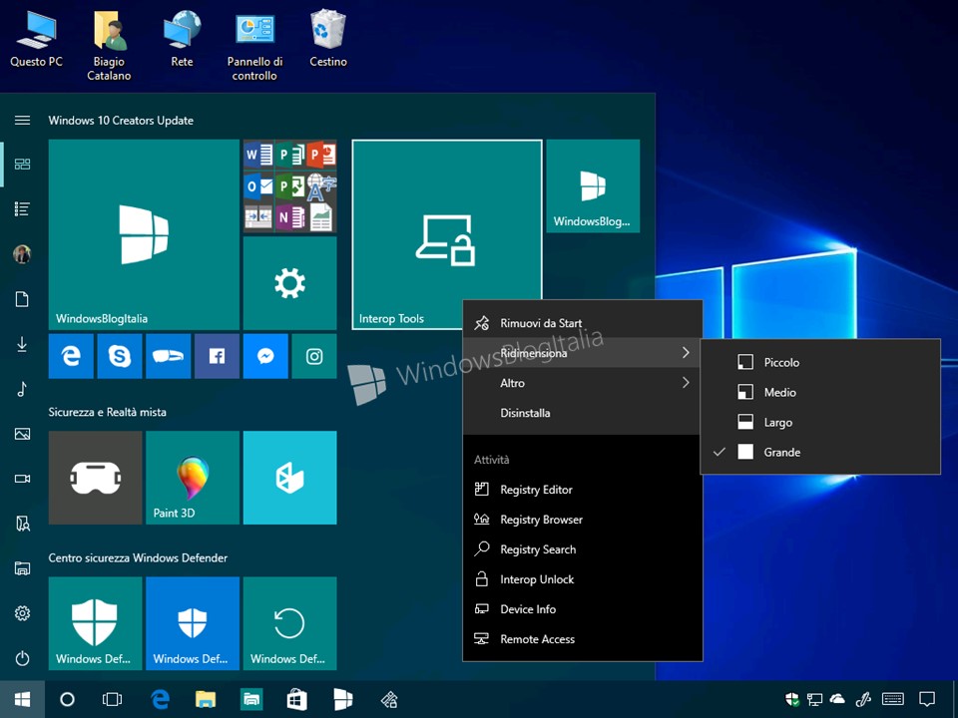
Task: Expand the Ridimensiona submenu arrow
Action: click(686, 353)
